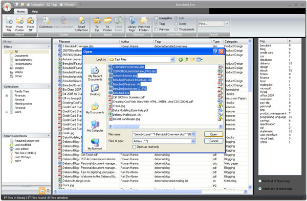The image size is (307, 201).
Task: Open Watched Folders manager
Action: coord(144,24)
